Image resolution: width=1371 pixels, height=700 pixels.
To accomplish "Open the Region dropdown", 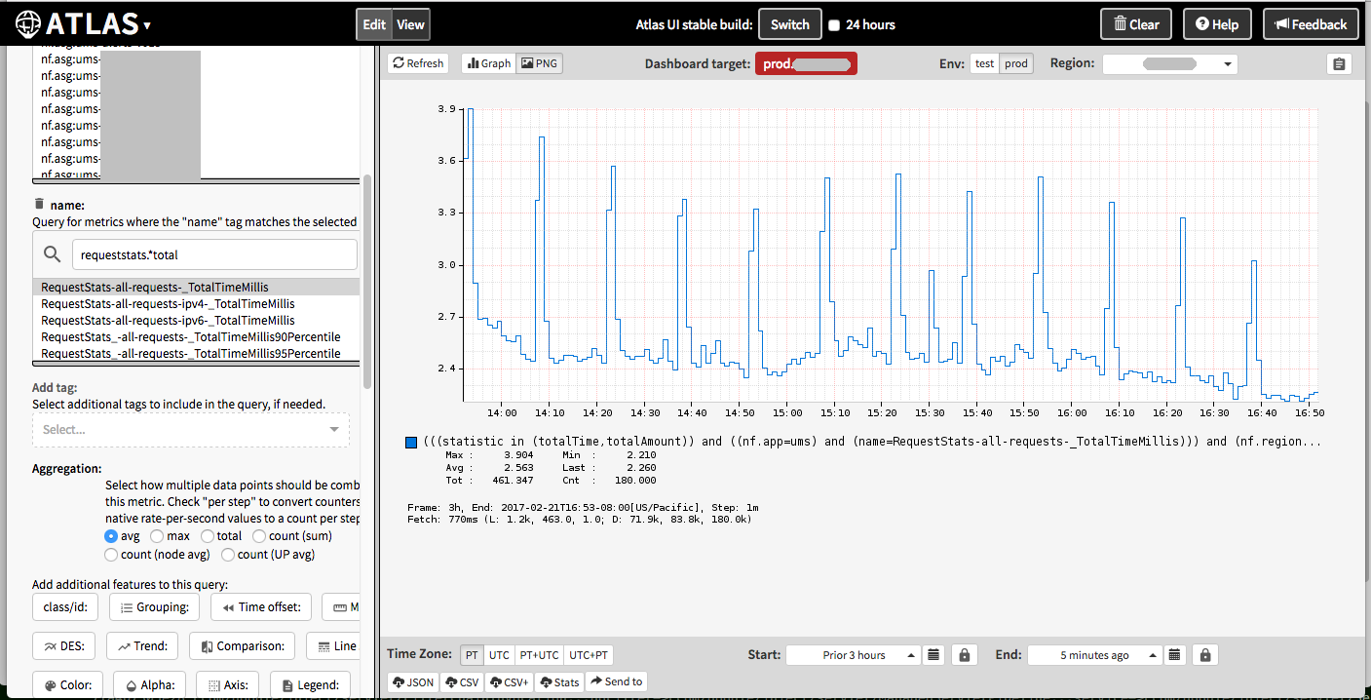I will coord(1169,64).
